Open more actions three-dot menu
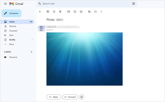This screenshot has width=165, height=102. tap(101, 12)
